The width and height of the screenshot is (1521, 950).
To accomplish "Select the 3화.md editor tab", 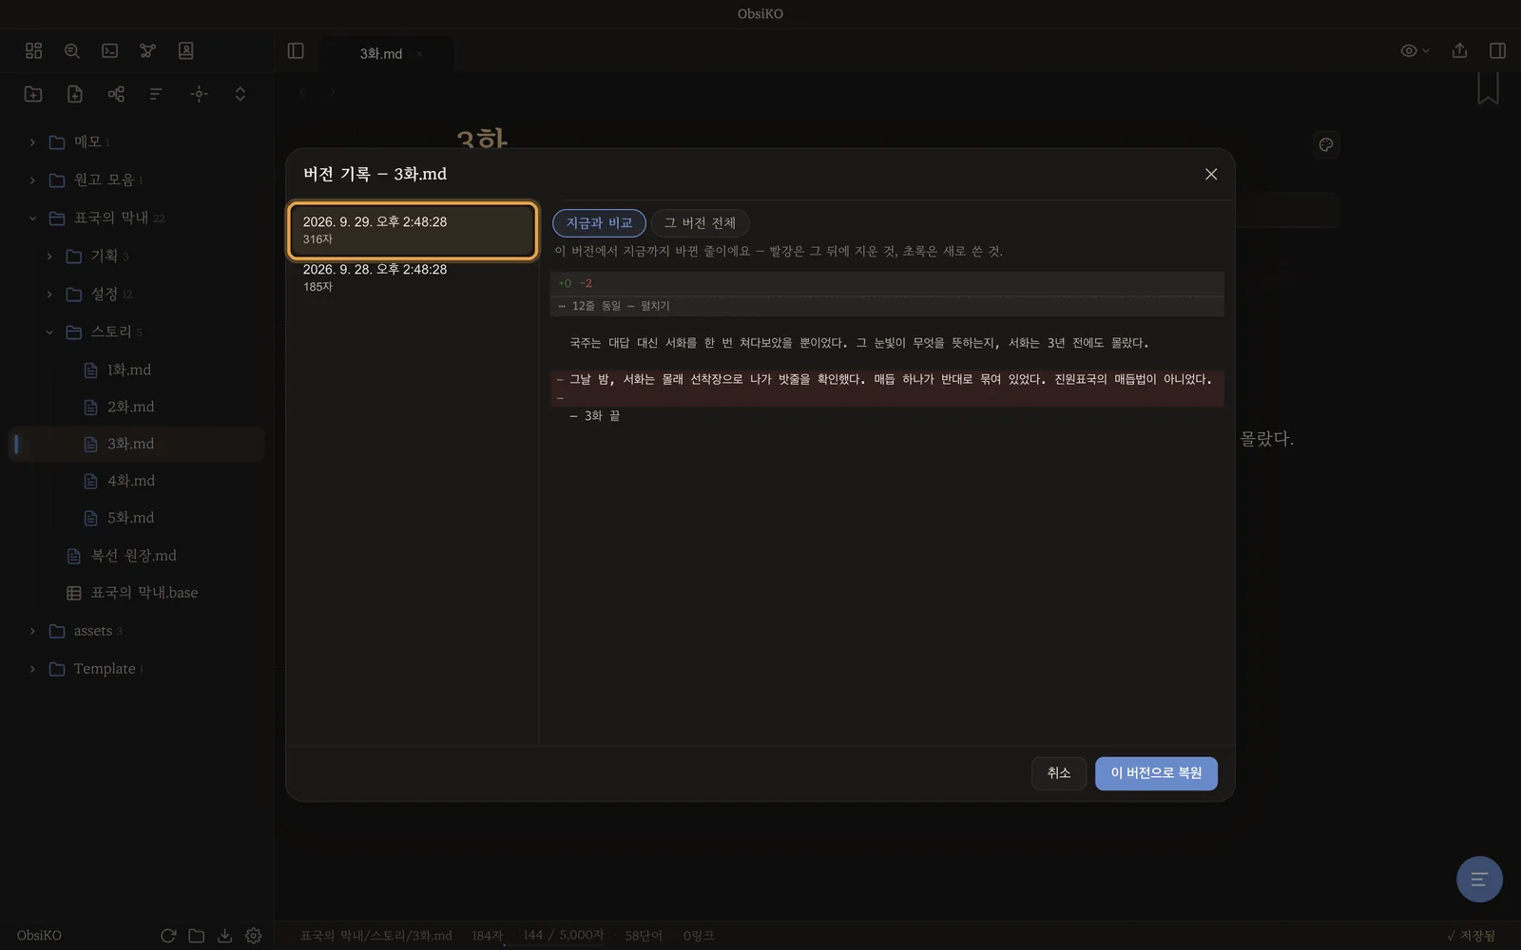I will [x=381, y=53].
